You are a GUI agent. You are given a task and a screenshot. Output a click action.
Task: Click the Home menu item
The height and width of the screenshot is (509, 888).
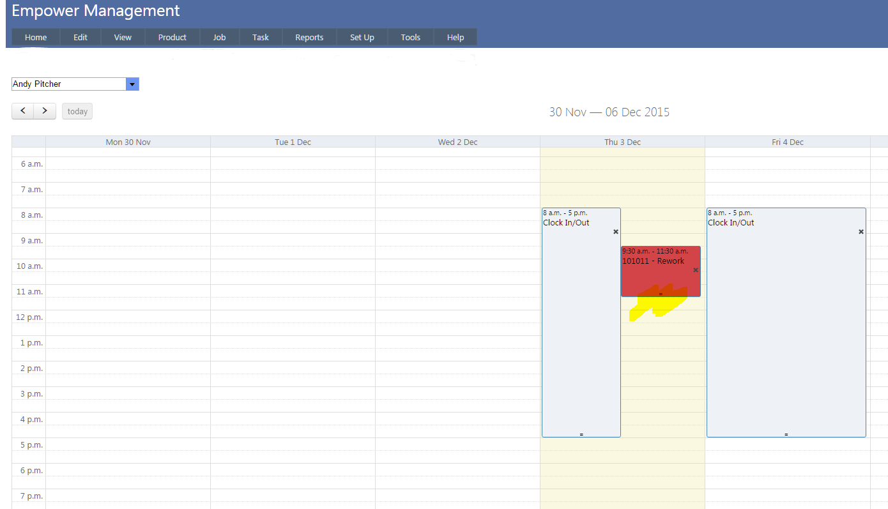pyautogui.click(x=36, y=38)
